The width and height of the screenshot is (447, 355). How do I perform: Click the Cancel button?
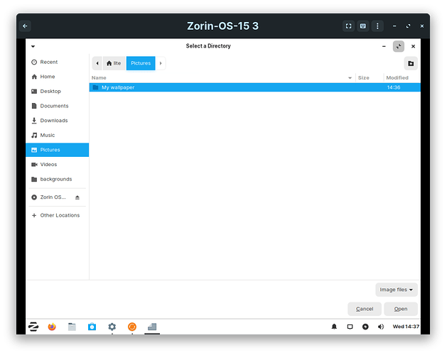[365, 309]
